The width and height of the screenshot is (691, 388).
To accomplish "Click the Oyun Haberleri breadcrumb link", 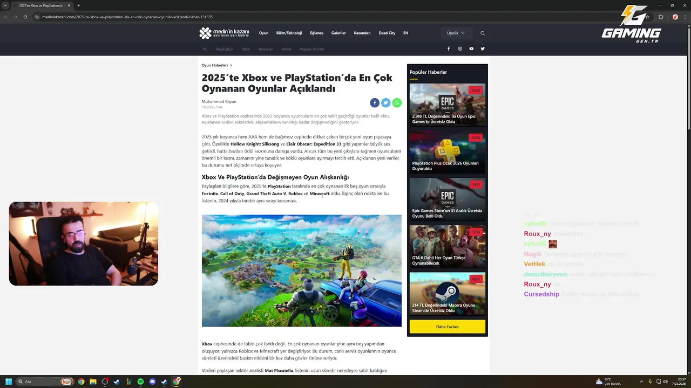I will tap(215, 65).
